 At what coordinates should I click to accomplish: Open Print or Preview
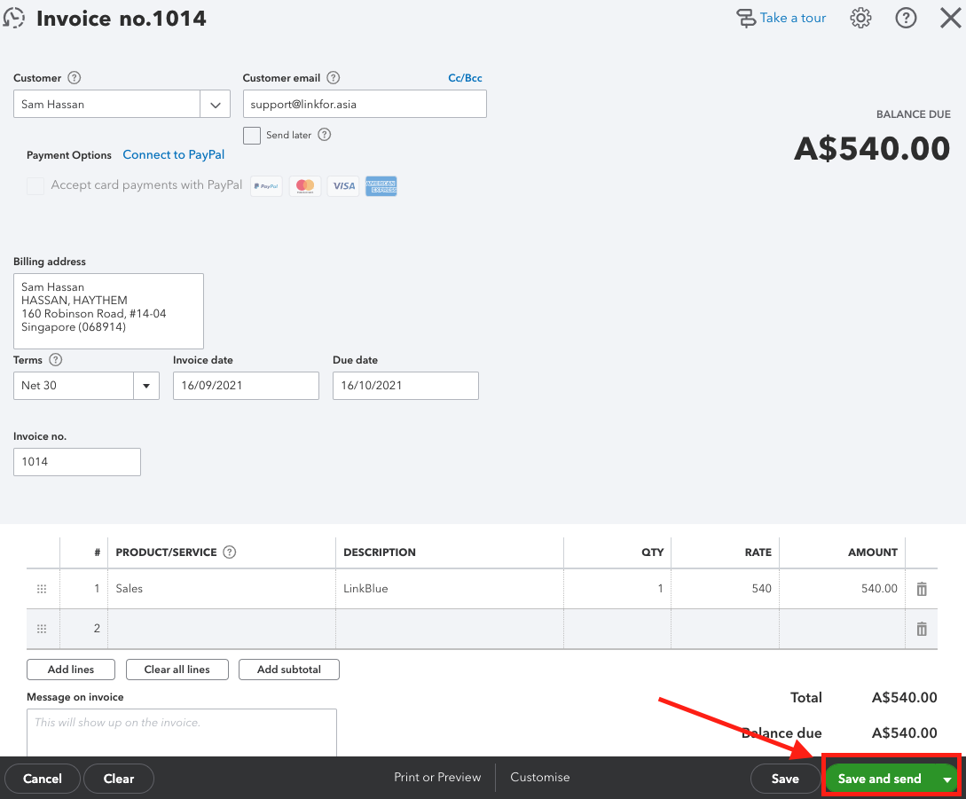click(437, 778)
